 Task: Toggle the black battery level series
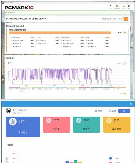[108, 88]
